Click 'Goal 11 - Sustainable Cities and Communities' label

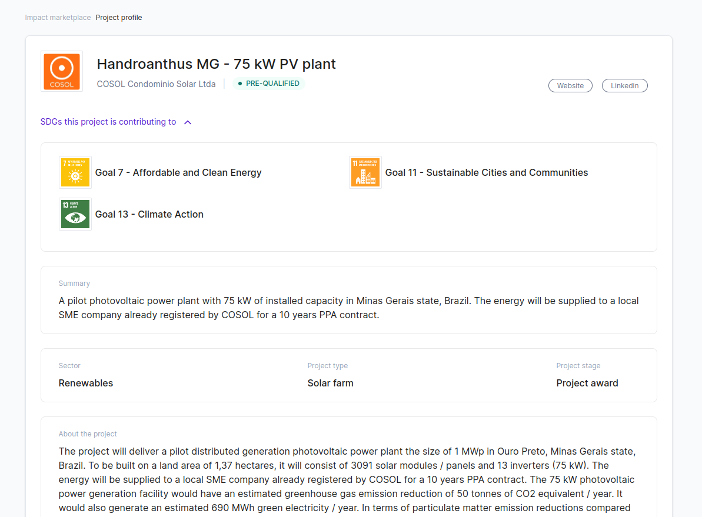pos(487,173)
